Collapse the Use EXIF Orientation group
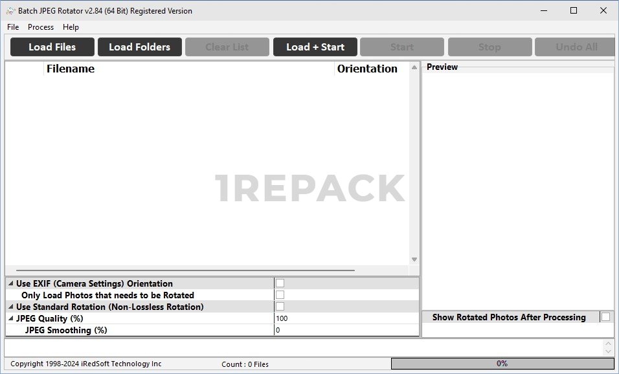The width and height of the screenshot is (619, 374). (10, 283)
